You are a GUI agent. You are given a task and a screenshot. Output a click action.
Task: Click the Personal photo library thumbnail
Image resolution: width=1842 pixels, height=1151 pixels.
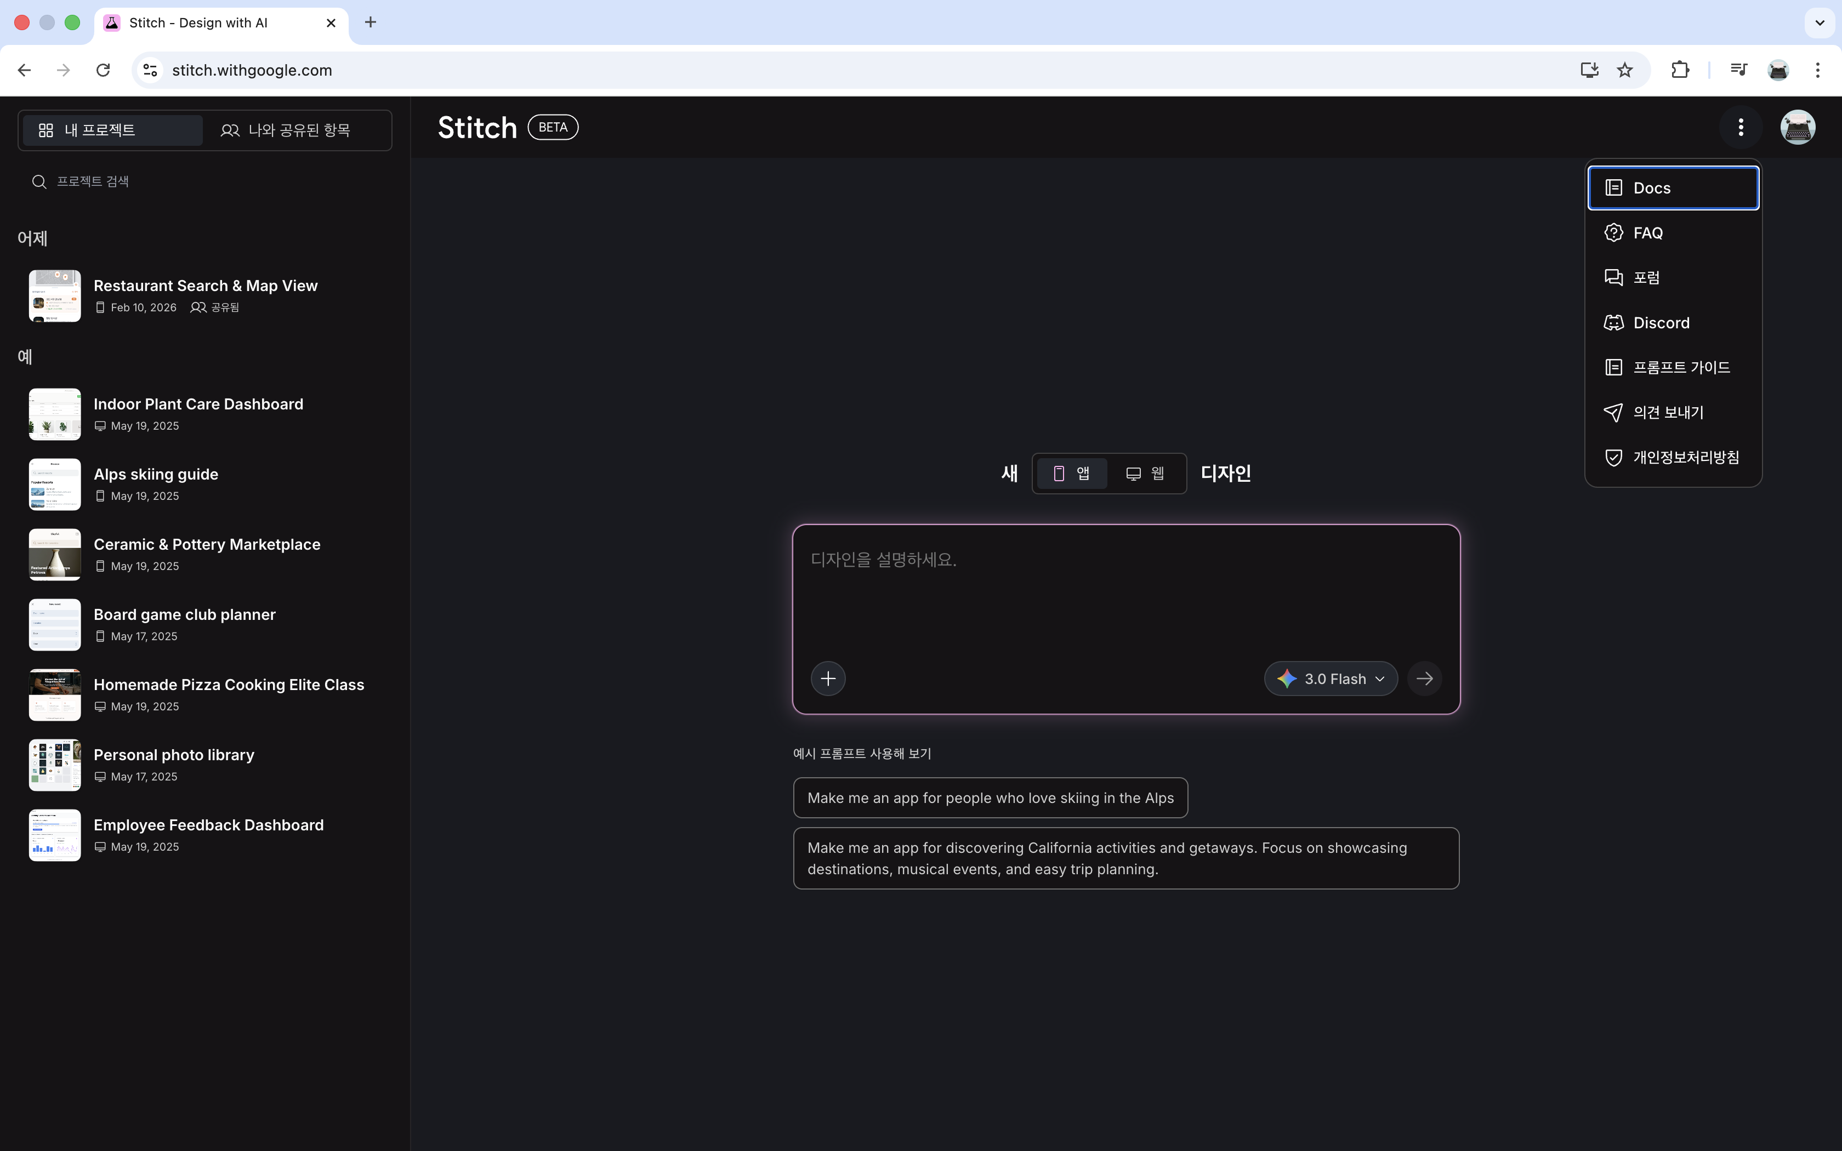[55, 765]
